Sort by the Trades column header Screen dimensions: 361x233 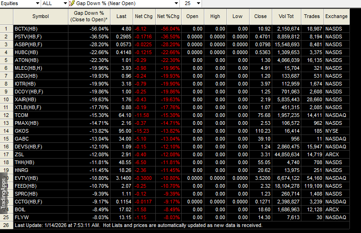312,16
